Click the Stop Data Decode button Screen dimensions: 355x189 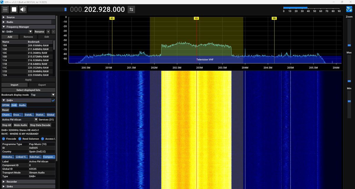click(40, 125)
